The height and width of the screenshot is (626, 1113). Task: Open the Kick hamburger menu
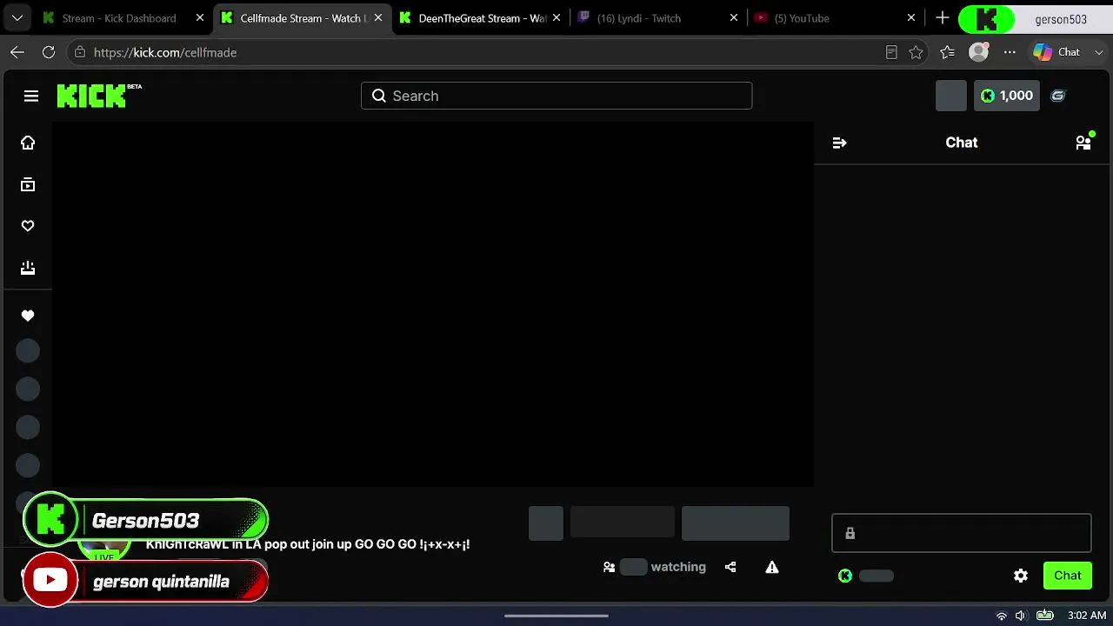point(31,96)
